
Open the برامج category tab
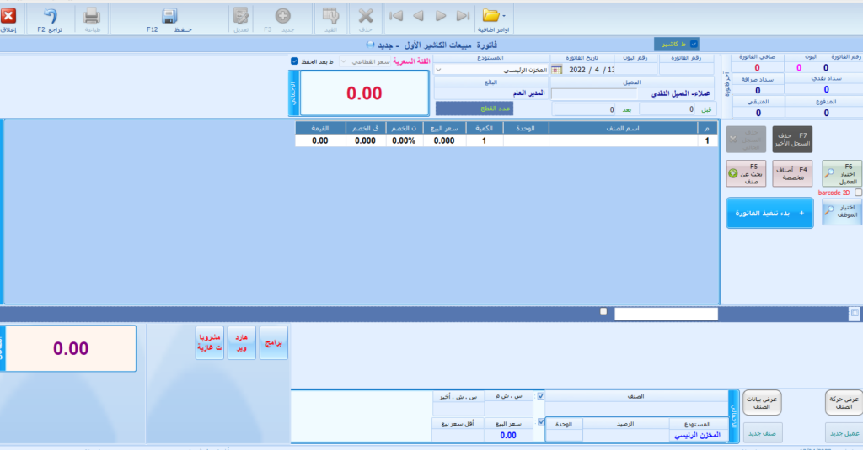[x=273, y=343]
